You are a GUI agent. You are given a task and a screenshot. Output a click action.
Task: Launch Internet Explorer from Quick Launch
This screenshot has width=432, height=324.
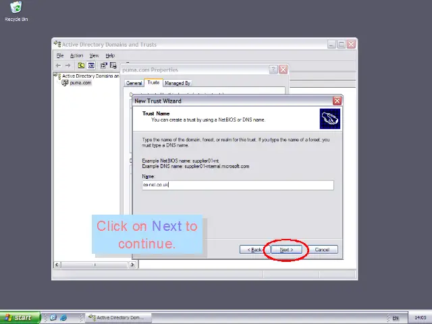pyautogui.click(x=63, y=318)
